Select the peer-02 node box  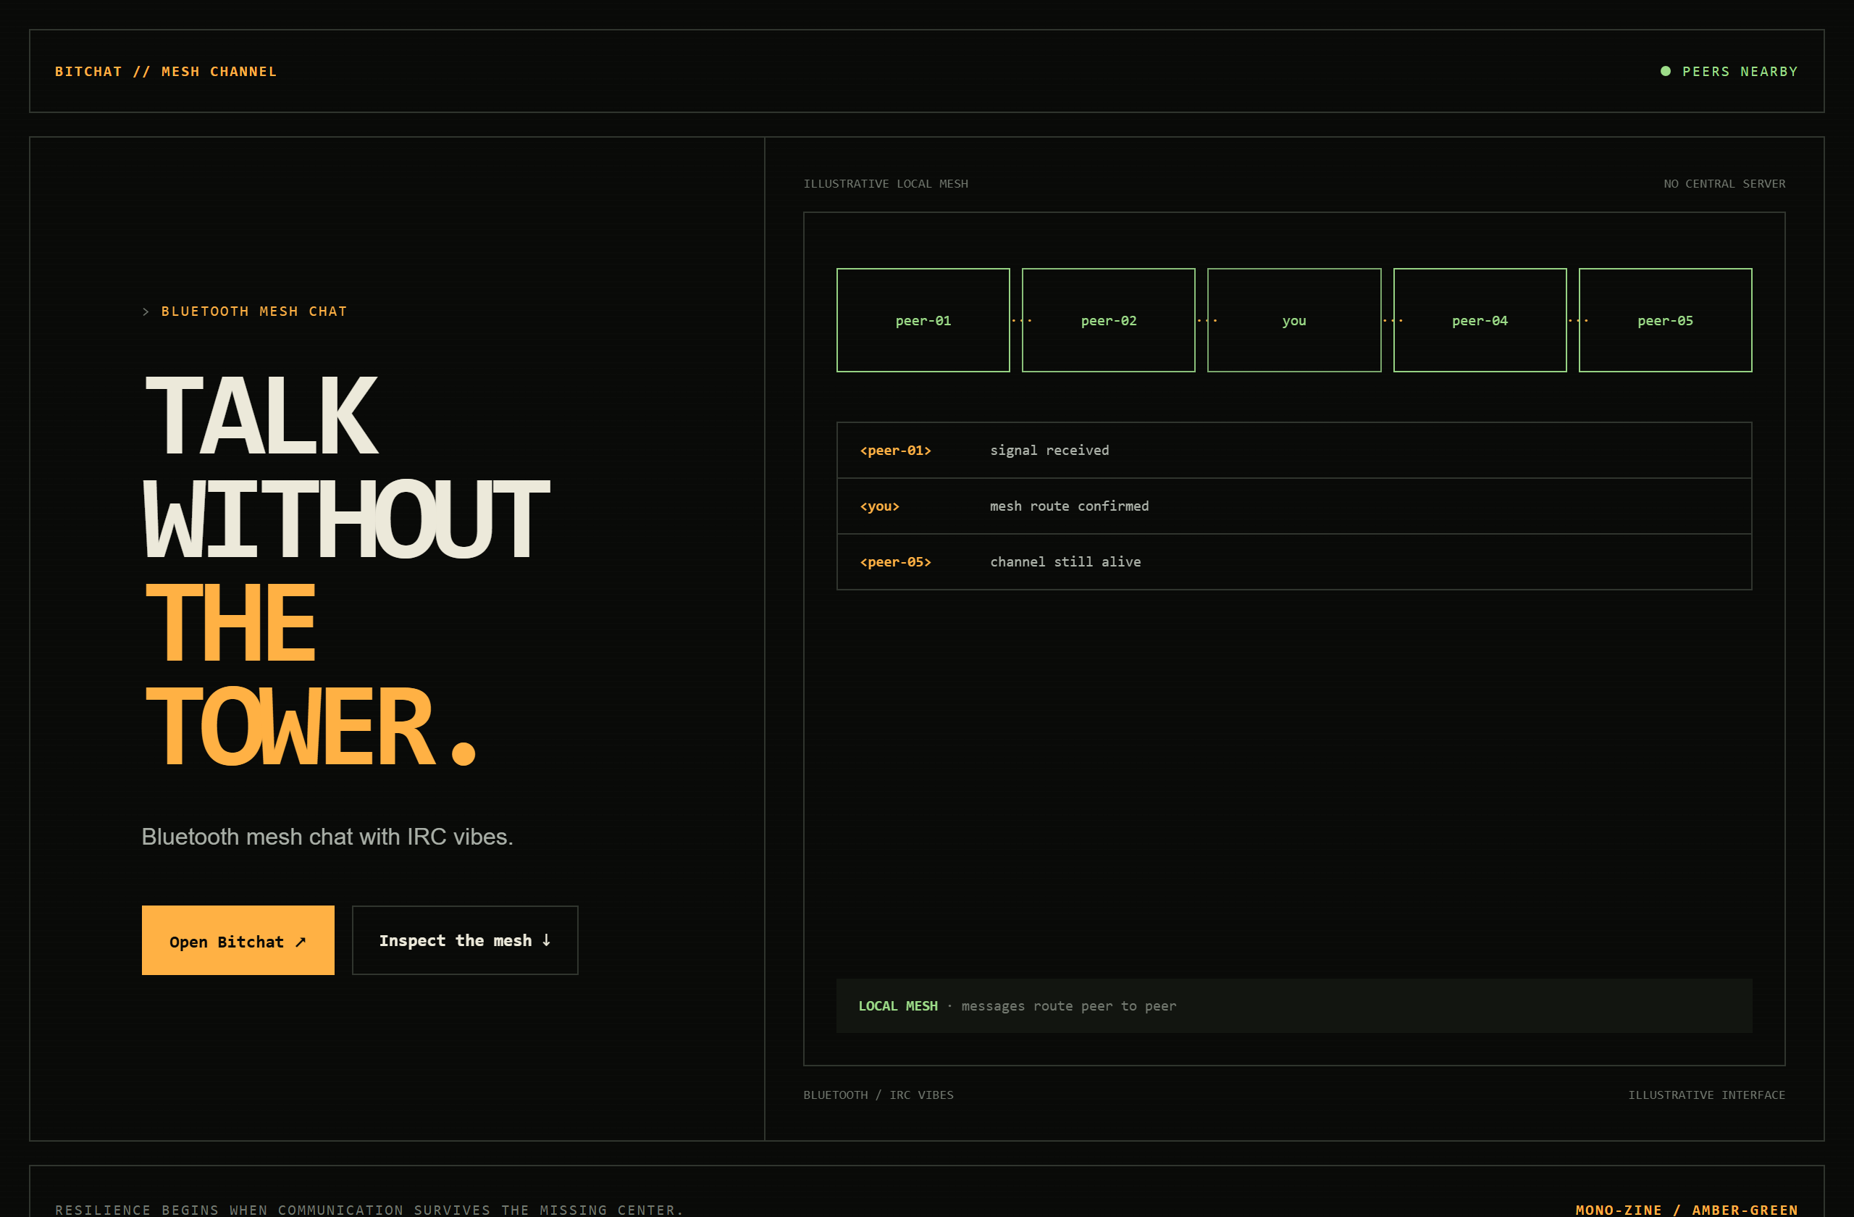(1109, 320)
